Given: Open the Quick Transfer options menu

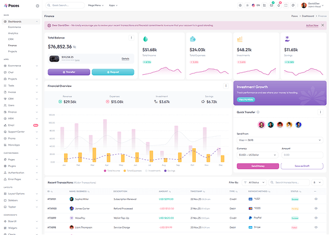Looking at the screenshot, I should [322, 113].
